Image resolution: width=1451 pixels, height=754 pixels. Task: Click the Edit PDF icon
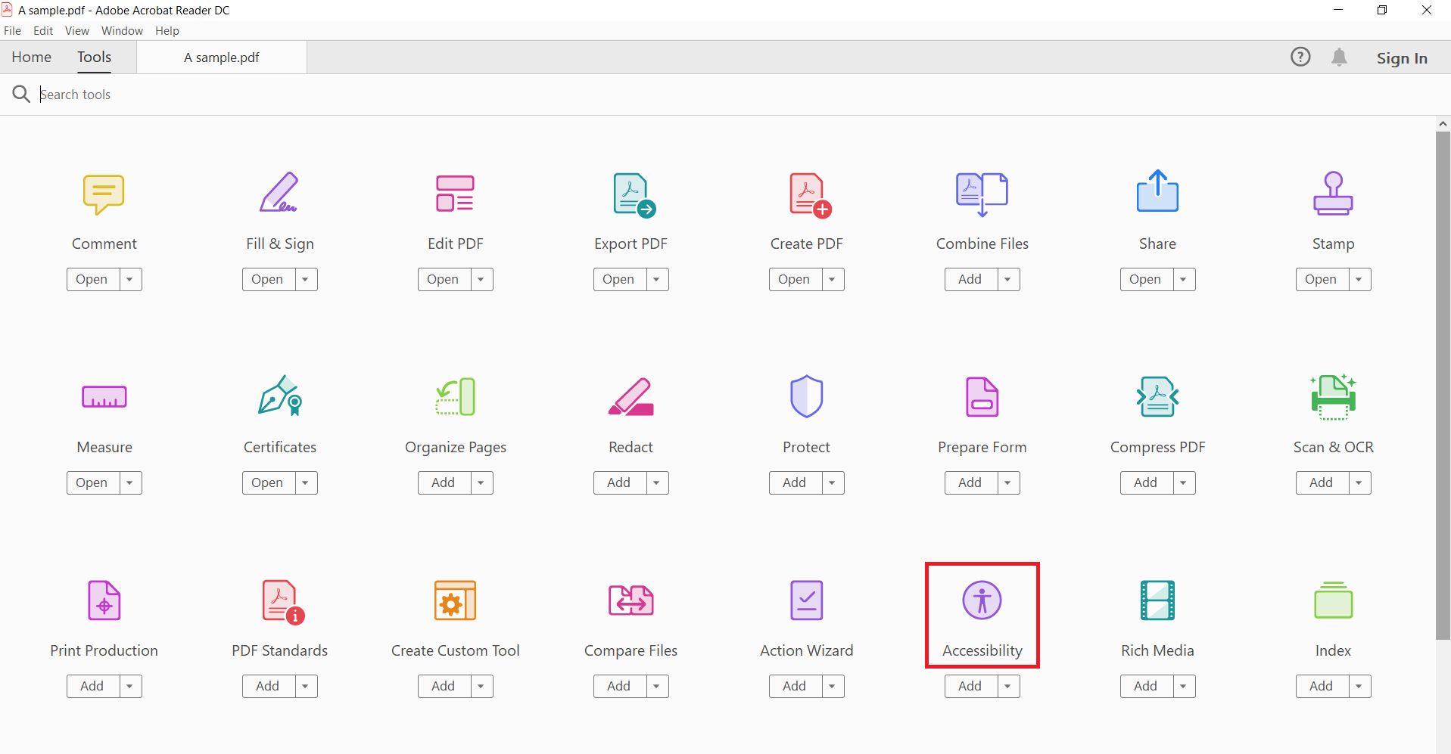455,194
